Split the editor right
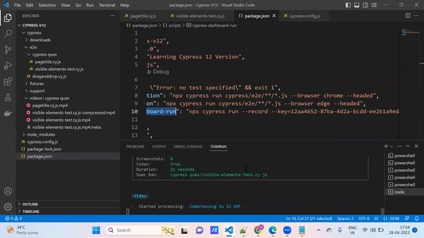Viewport: 424px width, 238px height. (408, 16)
